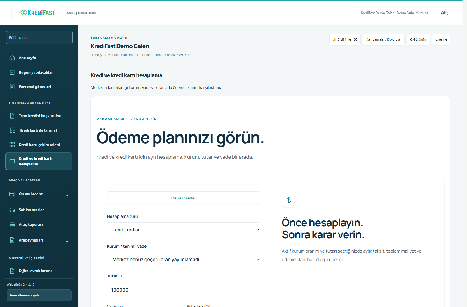Click the Yenile refresh button
The height and width of the screenshot is (307, 467).
click(441, 39)
